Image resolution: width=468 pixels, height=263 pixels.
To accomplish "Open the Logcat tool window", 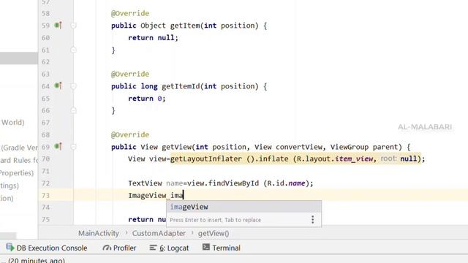I will (169, 248).
